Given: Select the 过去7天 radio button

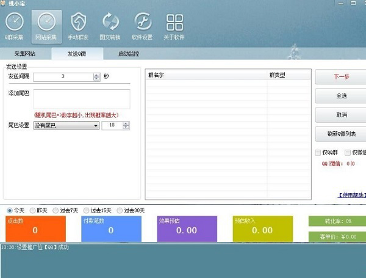Looking at the screenshot, I should pyautogui.click(x=56, y=210).
